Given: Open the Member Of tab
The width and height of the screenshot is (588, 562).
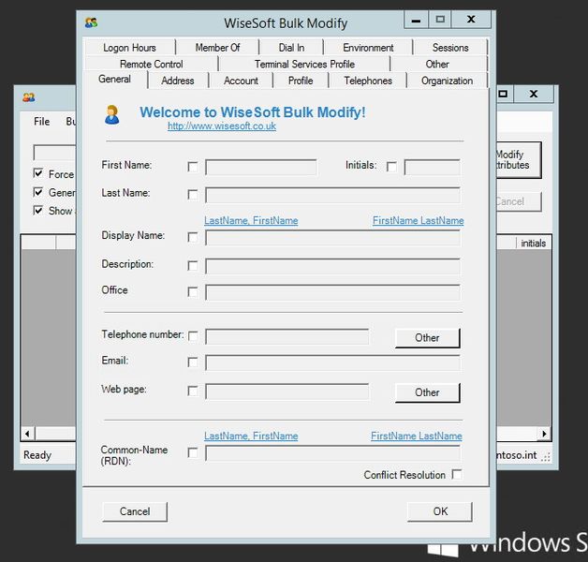Looking at the screenshot, I should click(x=217, y=48).
